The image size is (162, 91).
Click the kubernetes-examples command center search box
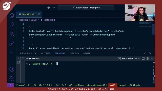86,8
